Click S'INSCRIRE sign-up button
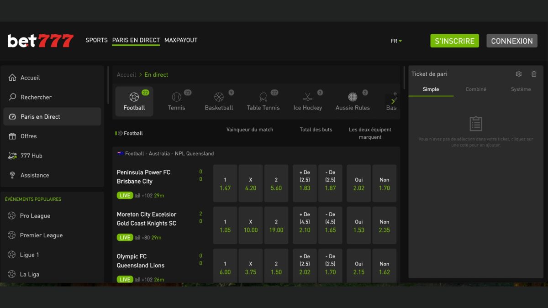Screen dimensions: 548x308 click(454, 41)
